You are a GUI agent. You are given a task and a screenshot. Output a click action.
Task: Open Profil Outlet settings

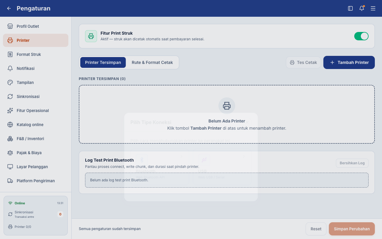(x=36, y=26)
